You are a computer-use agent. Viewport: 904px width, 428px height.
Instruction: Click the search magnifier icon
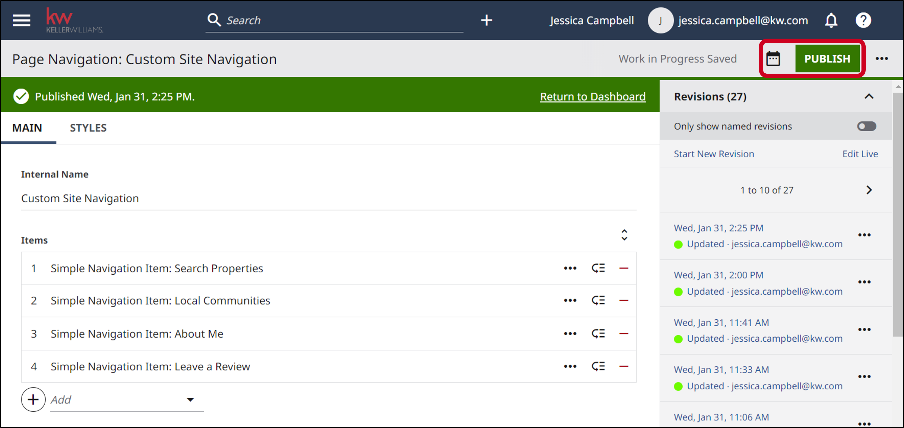coord(214,20)
